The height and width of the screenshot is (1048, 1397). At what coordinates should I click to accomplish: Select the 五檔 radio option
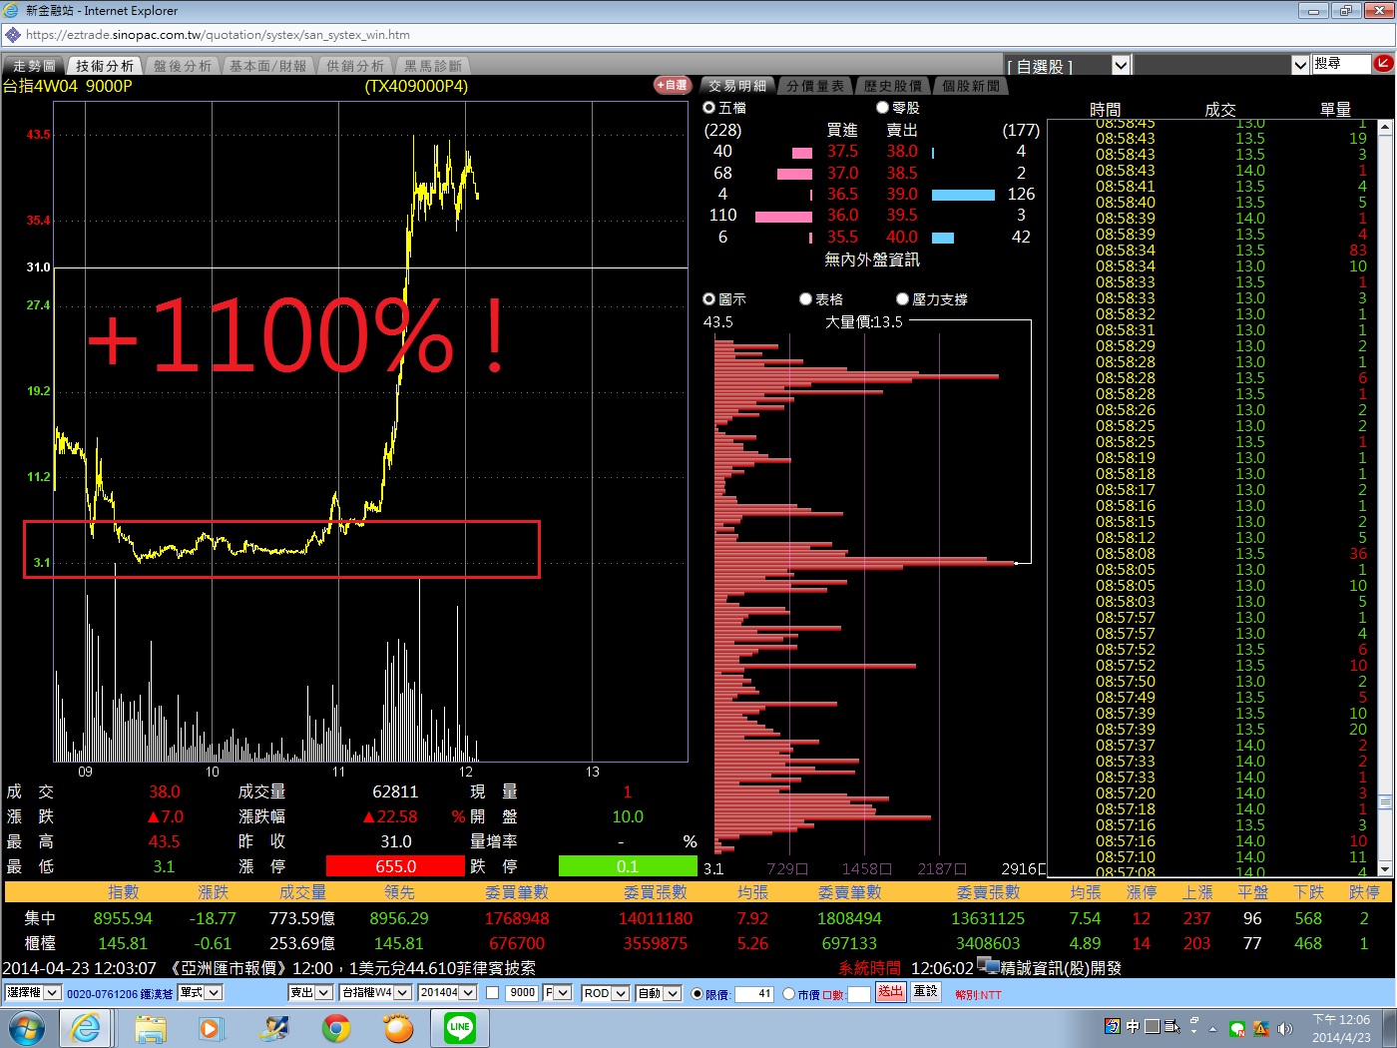tap(709, 108)
